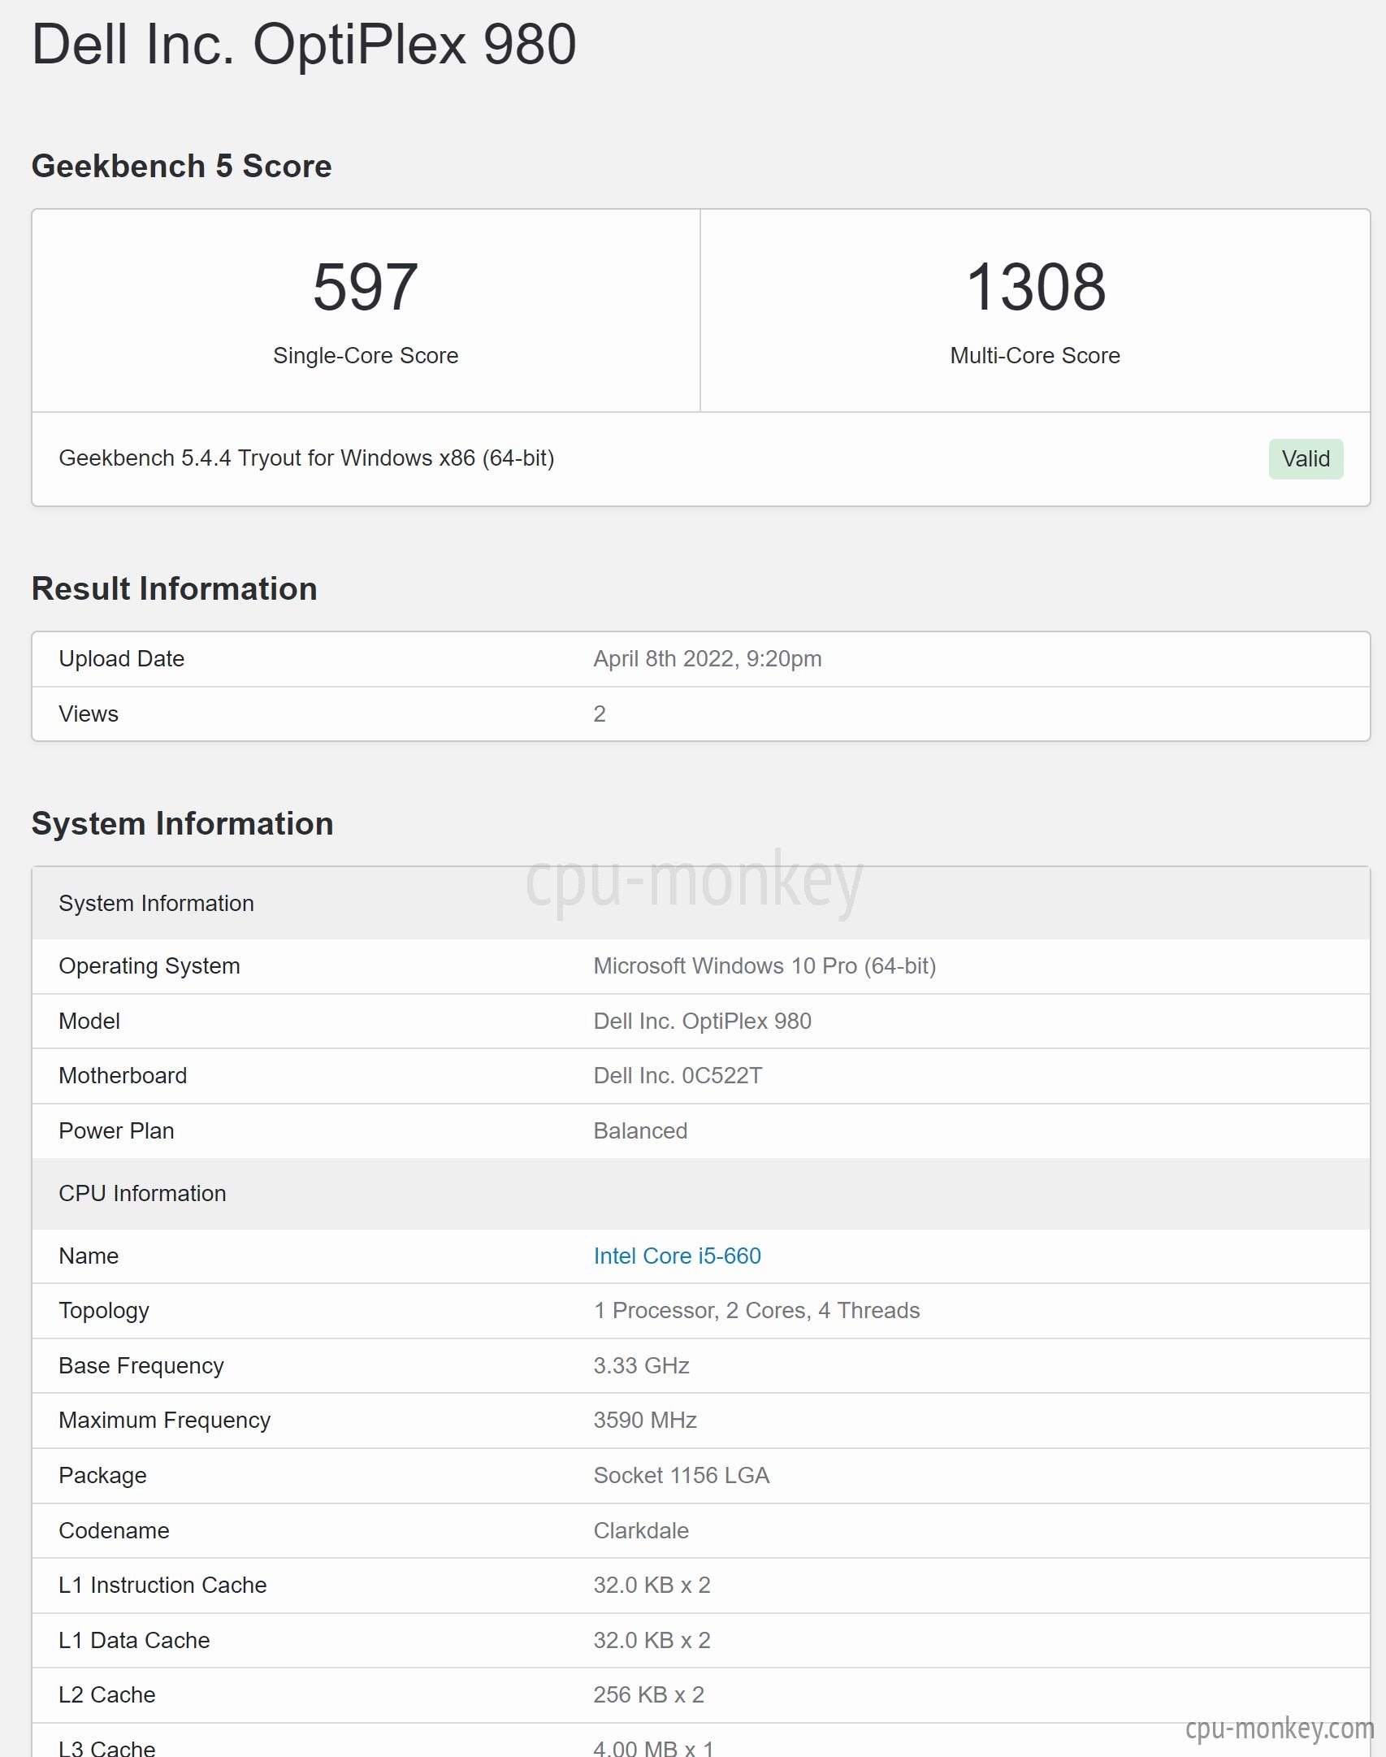Image resolution: width=1386 pixels, height=1757 pixels.
Task: Select the L1 Data Cache value 32.0 KB x 2
Action: [652, 1640]
